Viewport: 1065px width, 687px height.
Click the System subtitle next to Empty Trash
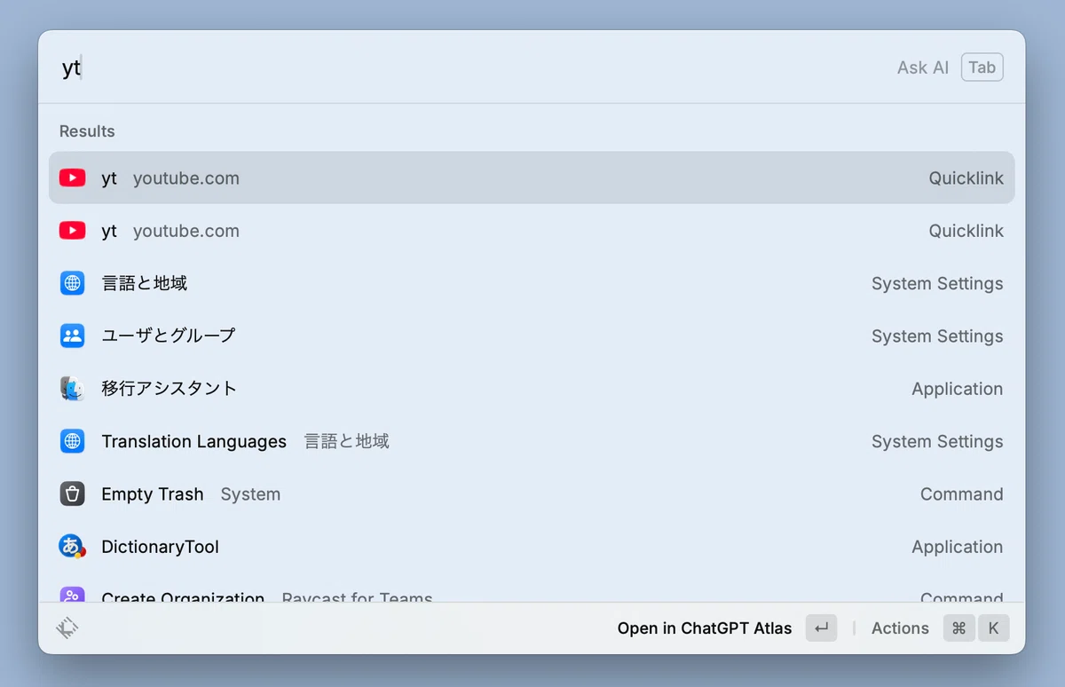[x=250, y=494]
